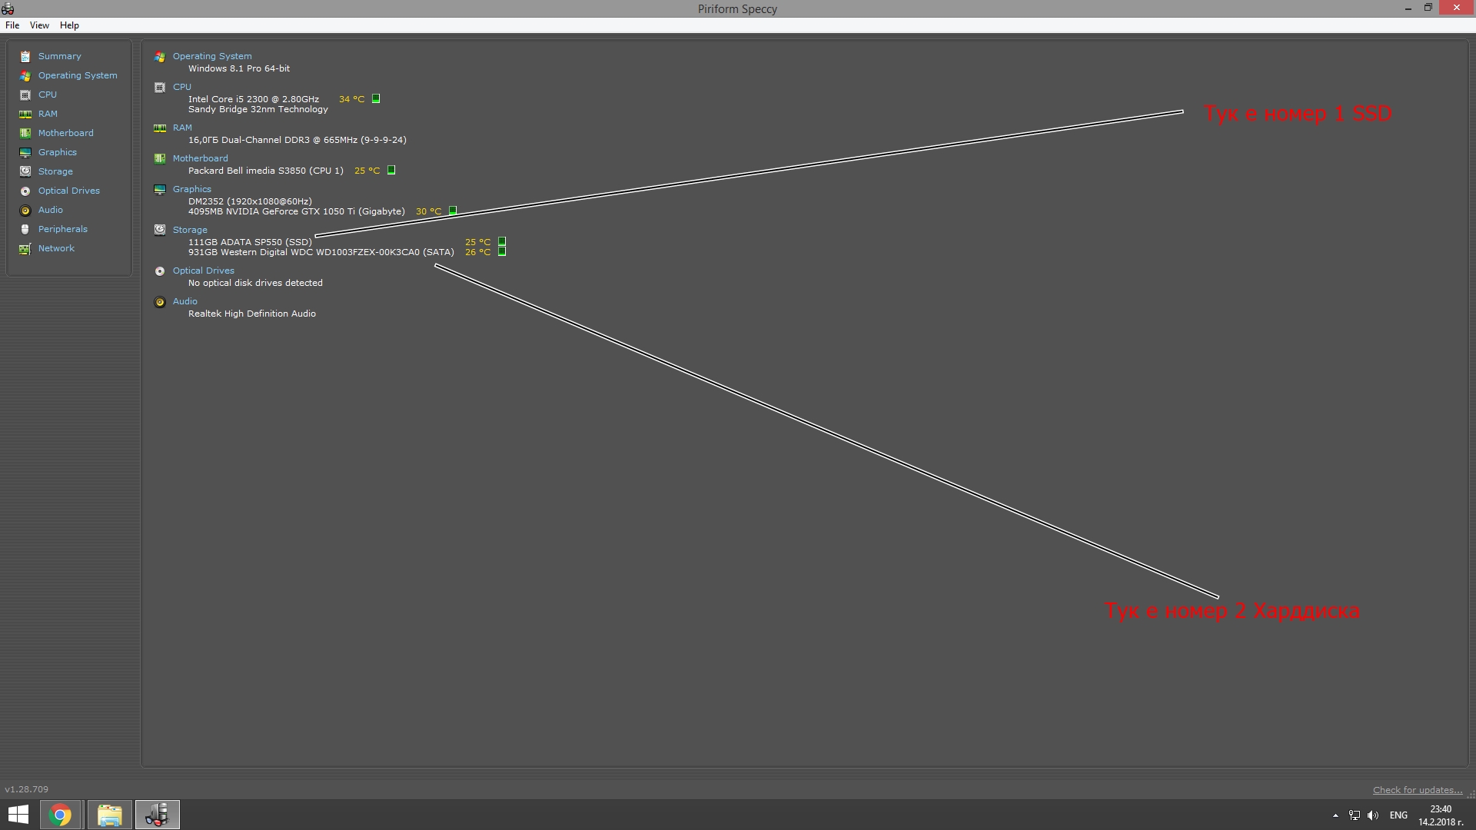Open Storage in the sidebar
The image size is (1476, 830).
point(55,171)
